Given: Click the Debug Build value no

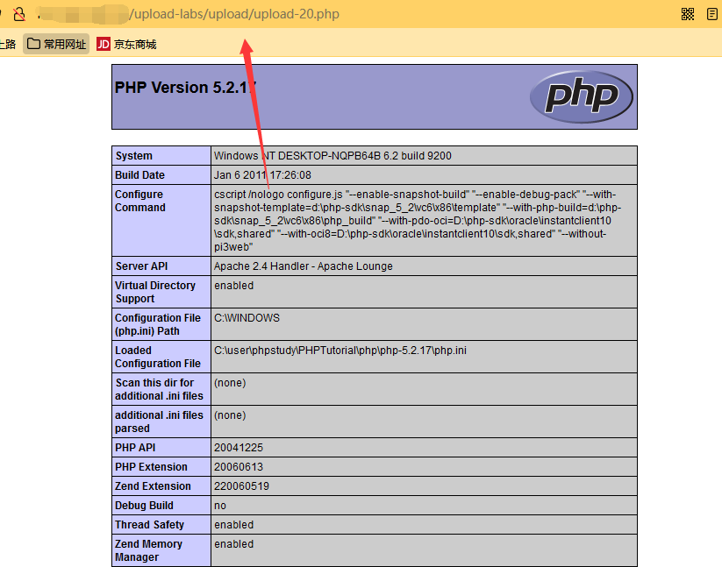Looking at the screenshot, I should (220, 506).
